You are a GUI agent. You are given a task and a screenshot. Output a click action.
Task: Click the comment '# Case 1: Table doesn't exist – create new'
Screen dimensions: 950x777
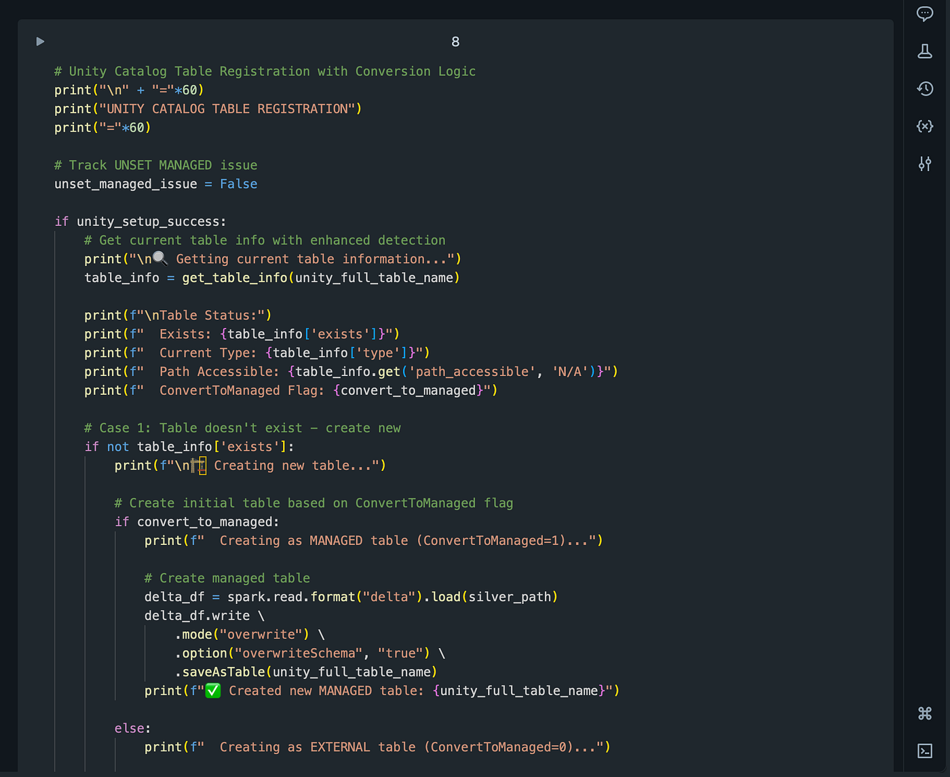click(x=243, y=428)
